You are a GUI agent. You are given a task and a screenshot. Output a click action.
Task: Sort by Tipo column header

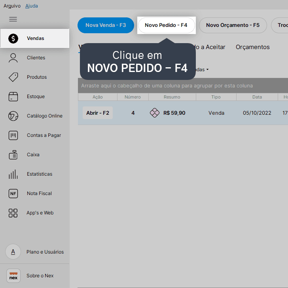[216, 97]
